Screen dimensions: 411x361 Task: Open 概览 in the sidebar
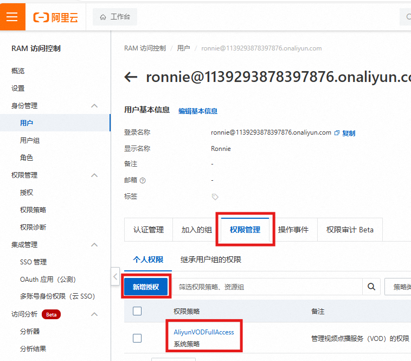point(18,71)
